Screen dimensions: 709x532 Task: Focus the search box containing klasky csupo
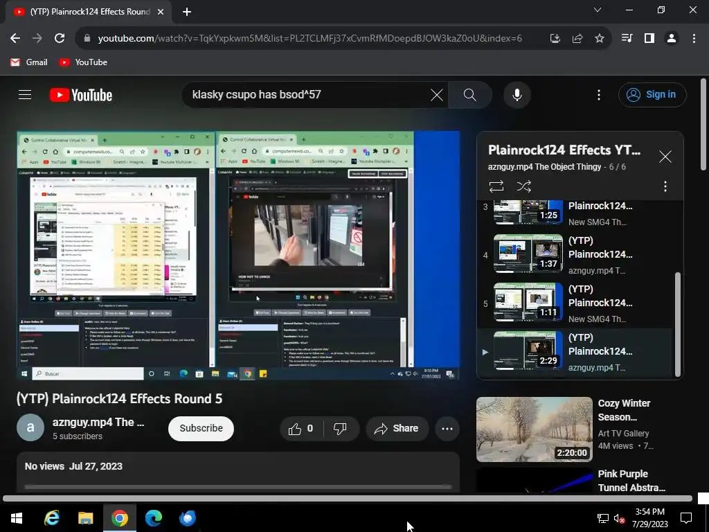tap(307, 94)
